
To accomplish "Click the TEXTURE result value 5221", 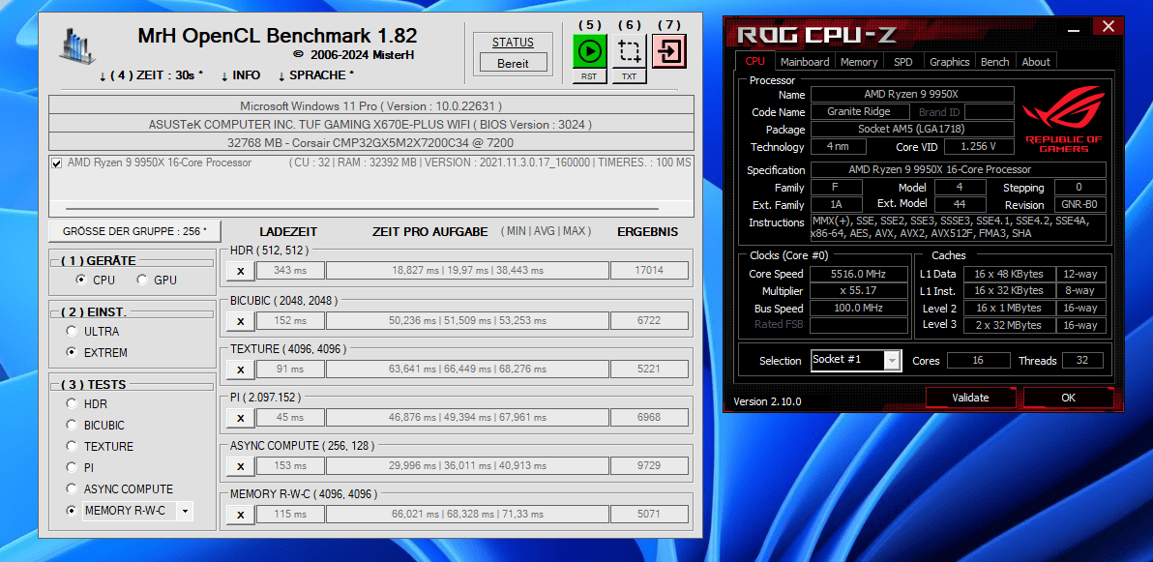I will 649,369.
